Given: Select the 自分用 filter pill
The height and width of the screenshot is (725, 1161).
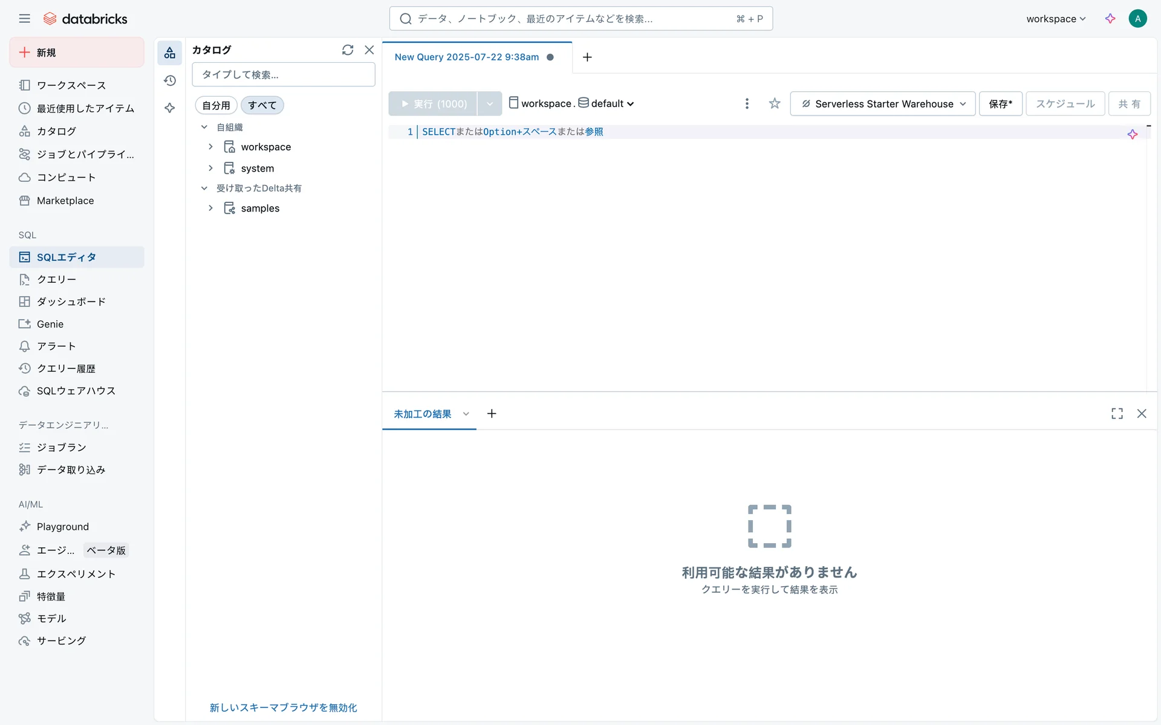Looking at the screenshot, I should click(x=216, y=105).
